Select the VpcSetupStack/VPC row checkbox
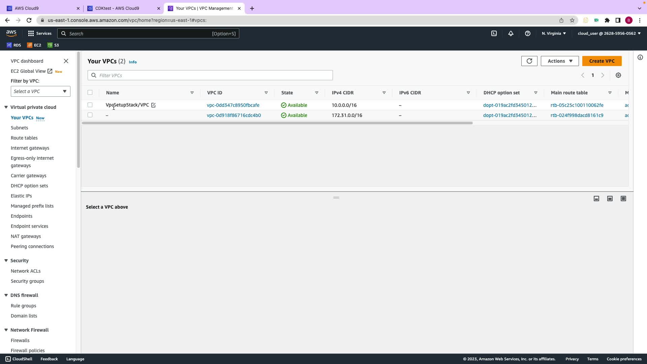The width and height of the screenshot is (647, 364). (x=90, y=105)
